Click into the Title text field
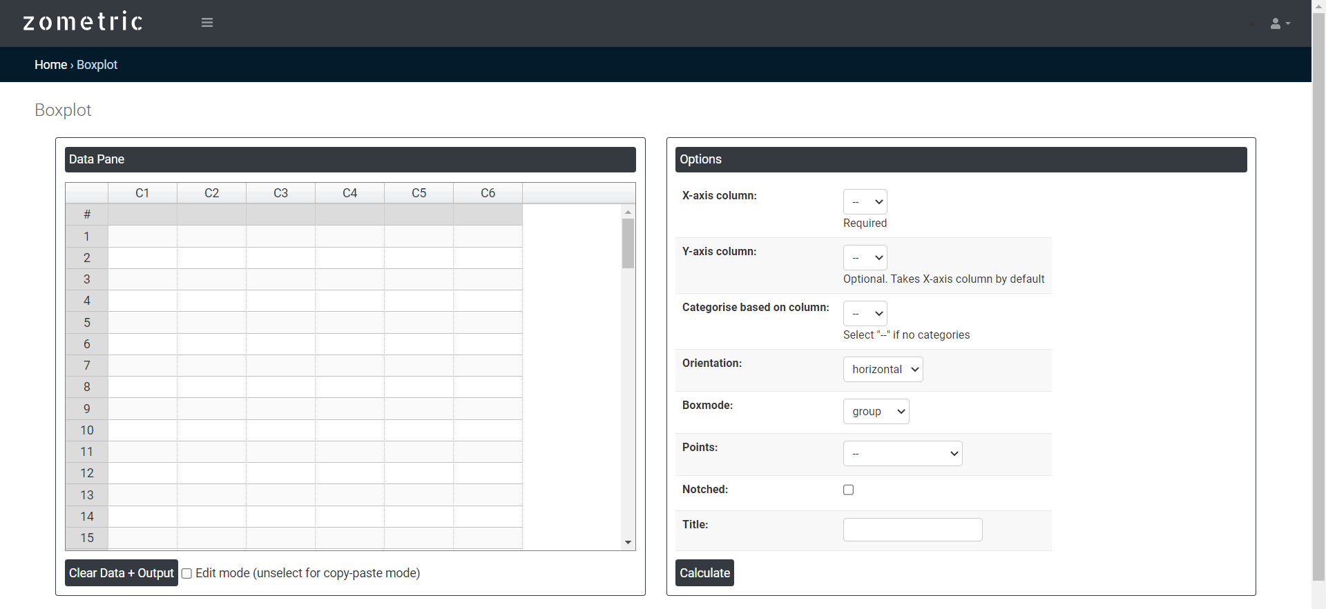 point(912,530)
